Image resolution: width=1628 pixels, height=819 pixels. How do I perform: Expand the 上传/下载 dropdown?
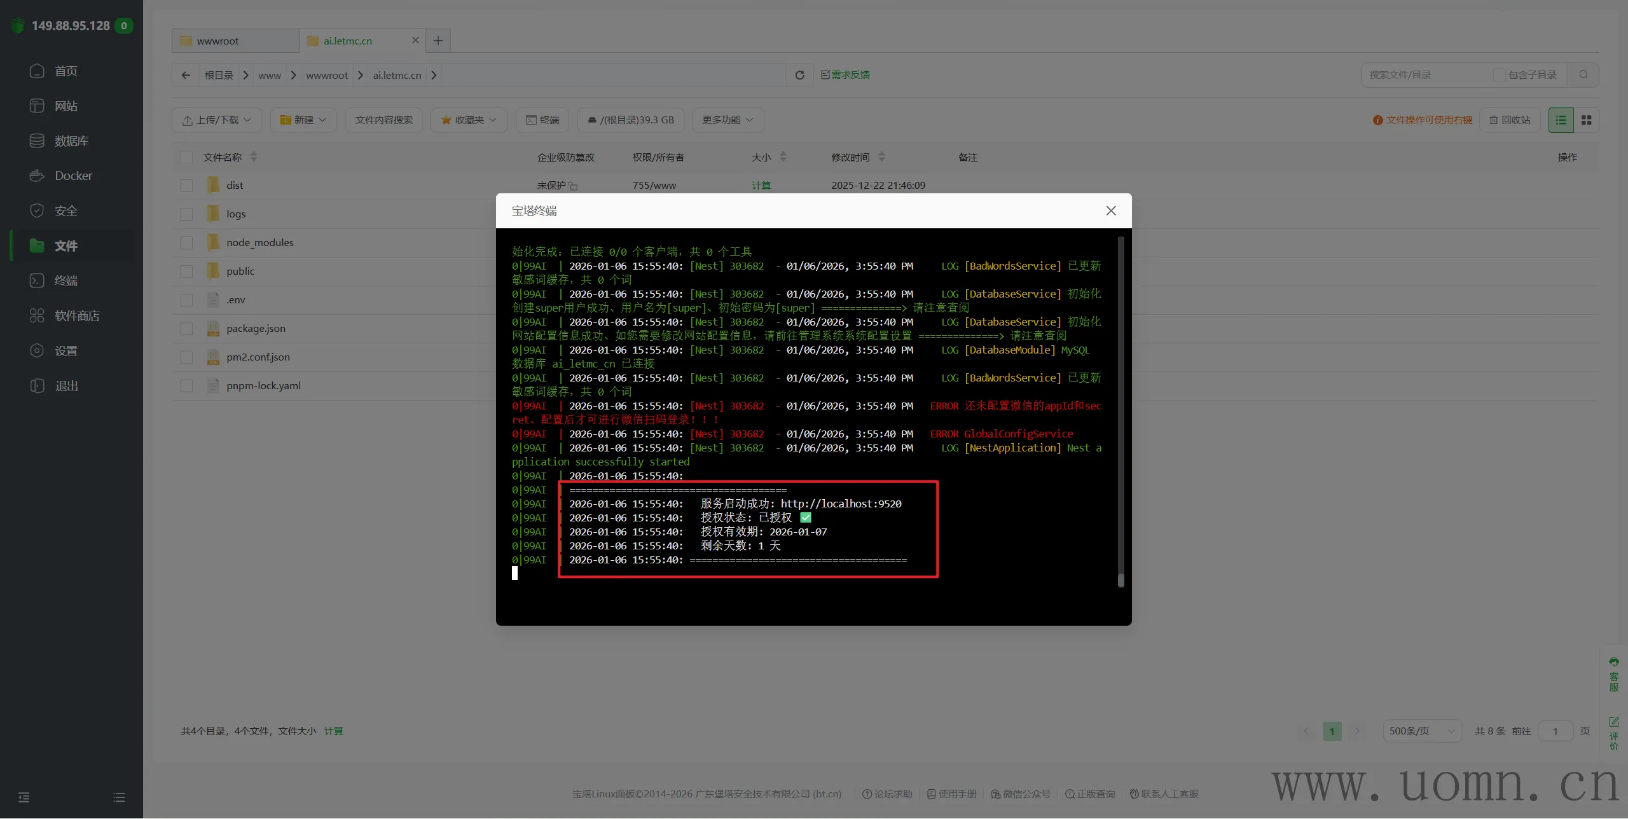[x=217, y=120]
